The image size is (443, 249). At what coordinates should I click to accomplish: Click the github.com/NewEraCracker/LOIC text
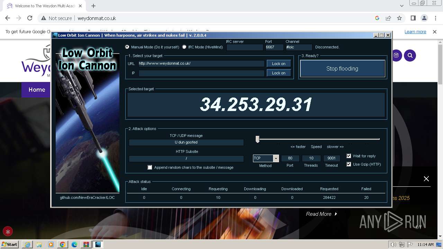click(x=87, y=197)
